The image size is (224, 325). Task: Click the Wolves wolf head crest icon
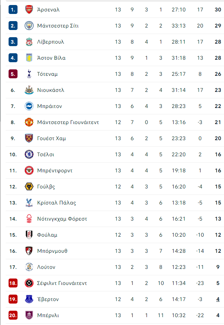point(29,187)
